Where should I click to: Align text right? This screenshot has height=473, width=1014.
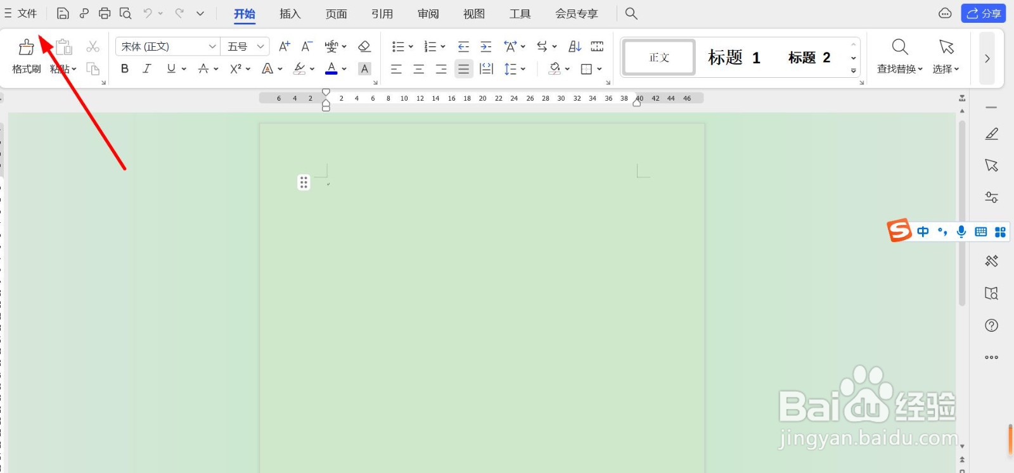click(x=441, y=68)
